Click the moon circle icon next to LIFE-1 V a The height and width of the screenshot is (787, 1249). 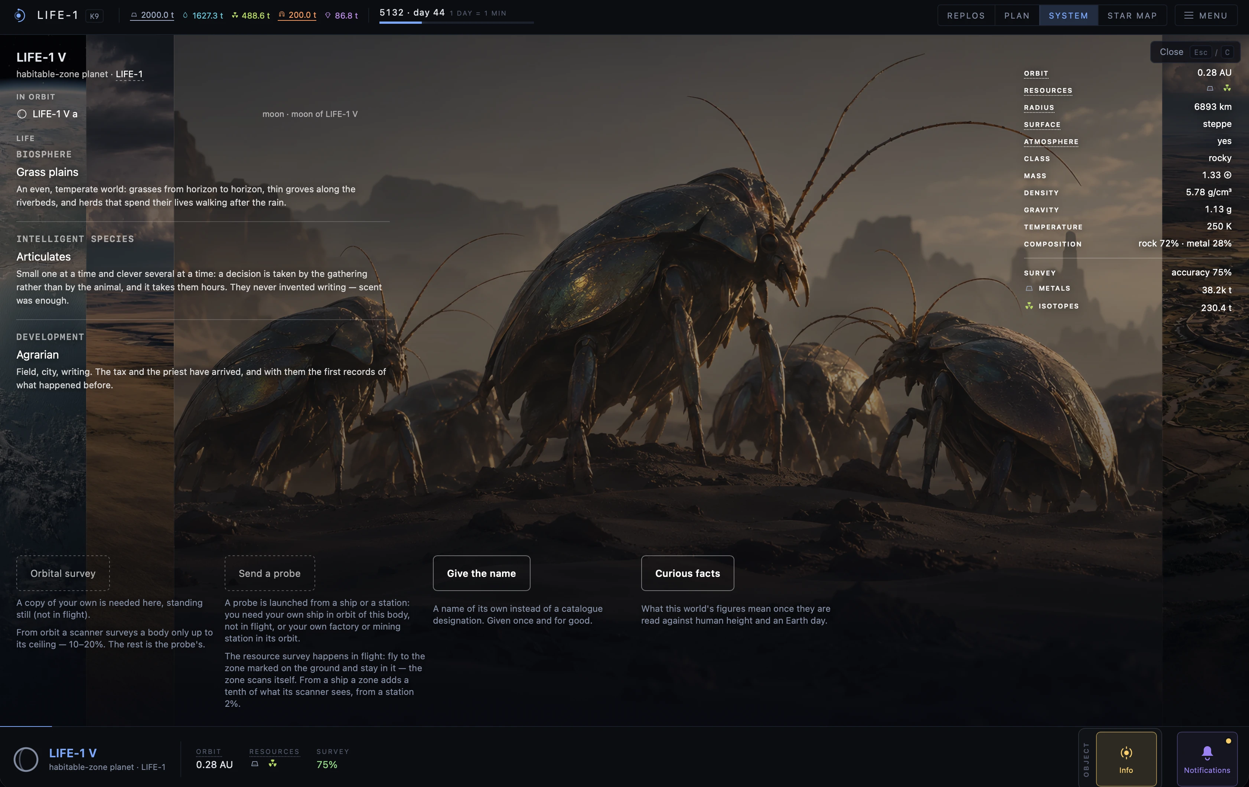(22, 114)
